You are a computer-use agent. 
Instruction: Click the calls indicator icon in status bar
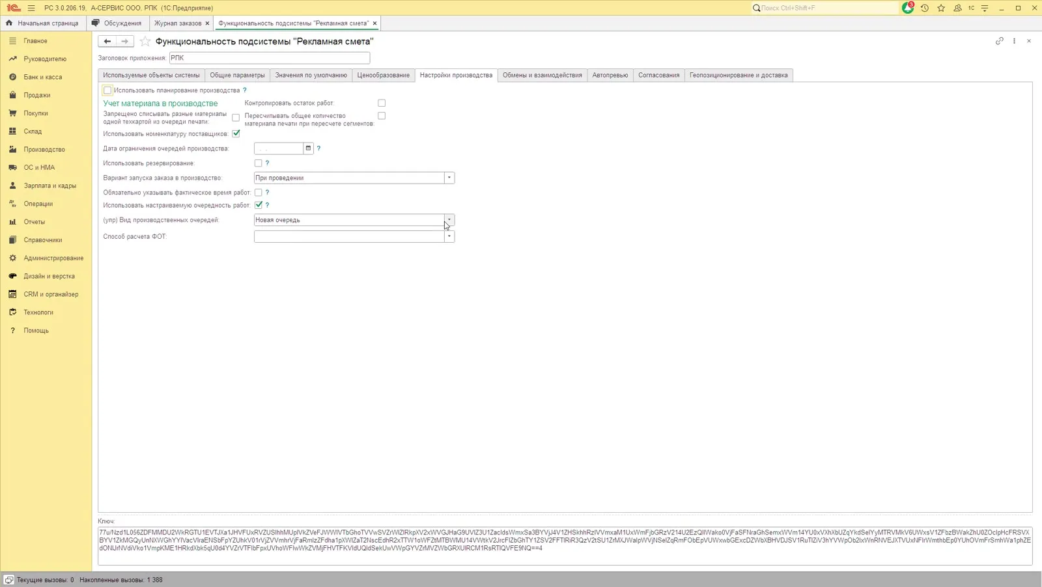(9, 580)
